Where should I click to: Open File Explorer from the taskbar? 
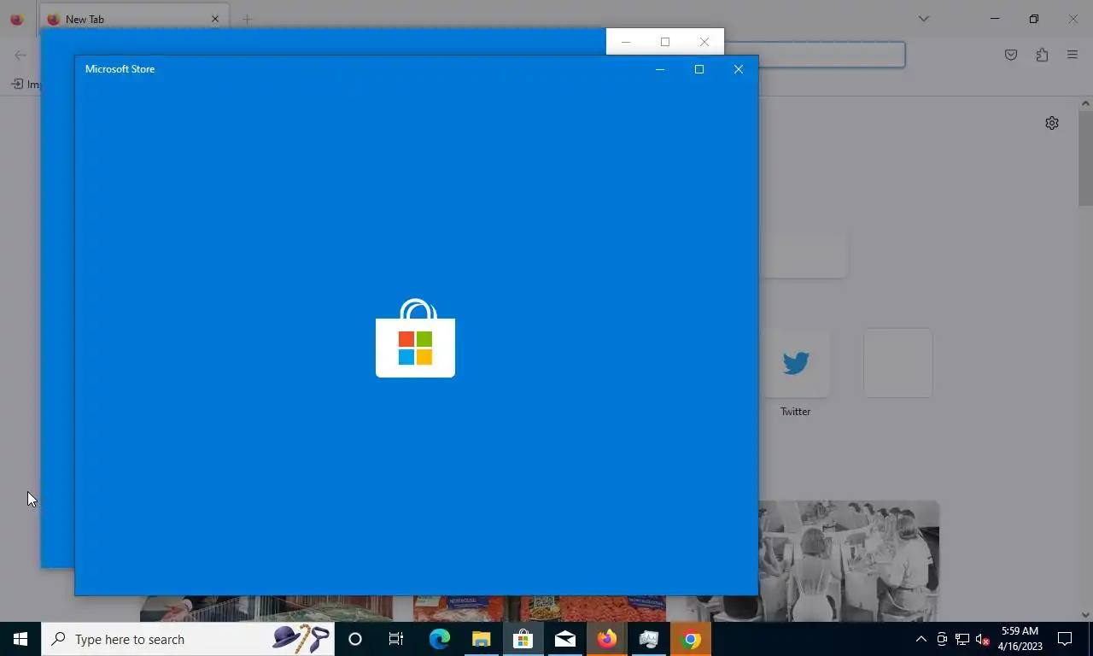pos(481,639)
